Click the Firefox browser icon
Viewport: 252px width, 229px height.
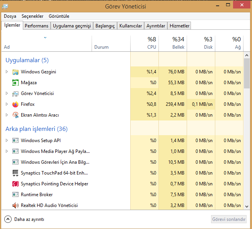pos(15,104)
